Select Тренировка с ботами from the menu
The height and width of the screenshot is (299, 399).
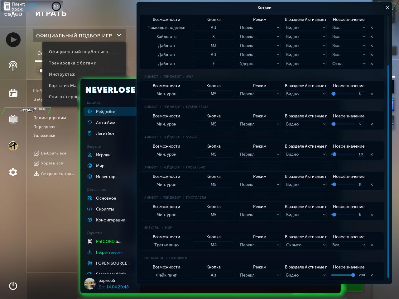[x=73, y=63]
